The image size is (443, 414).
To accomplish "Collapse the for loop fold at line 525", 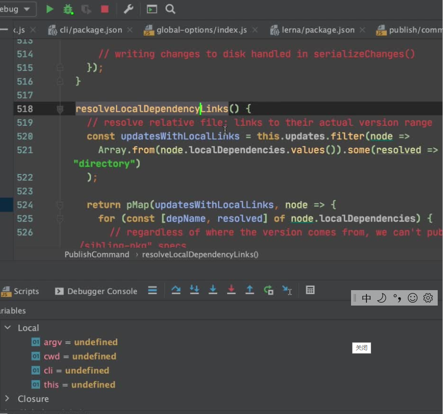I will point(60,219).
